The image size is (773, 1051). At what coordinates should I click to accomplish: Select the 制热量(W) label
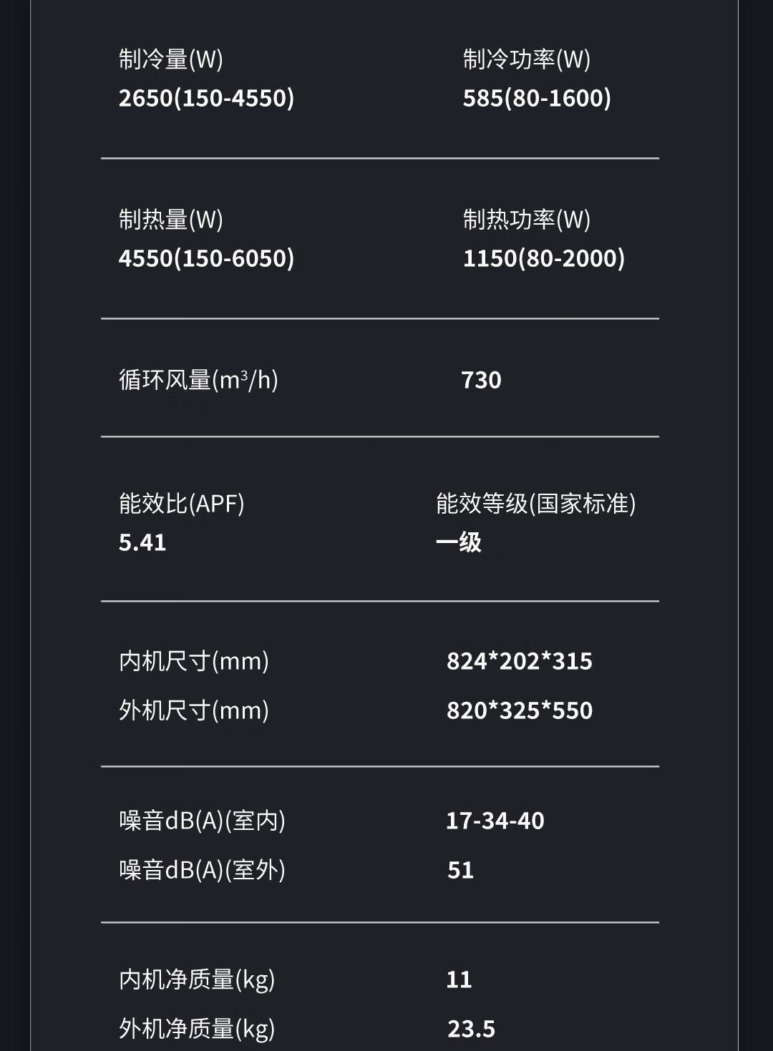tap(171, 220)
